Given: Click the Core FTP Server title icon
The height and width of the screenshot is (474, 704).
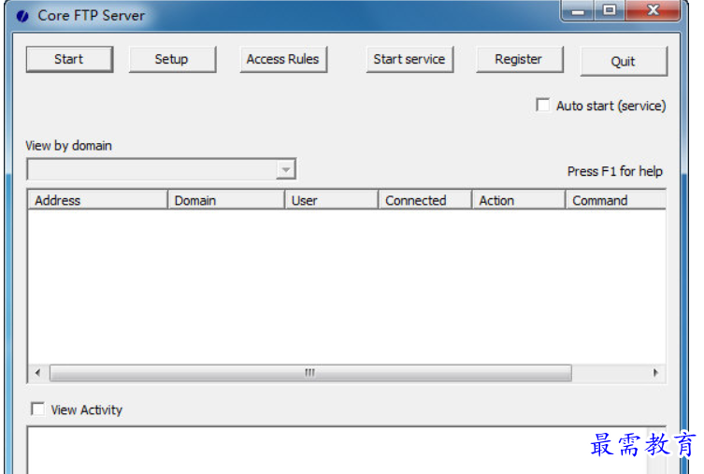Looking at the screenshot, I should 22,16.
